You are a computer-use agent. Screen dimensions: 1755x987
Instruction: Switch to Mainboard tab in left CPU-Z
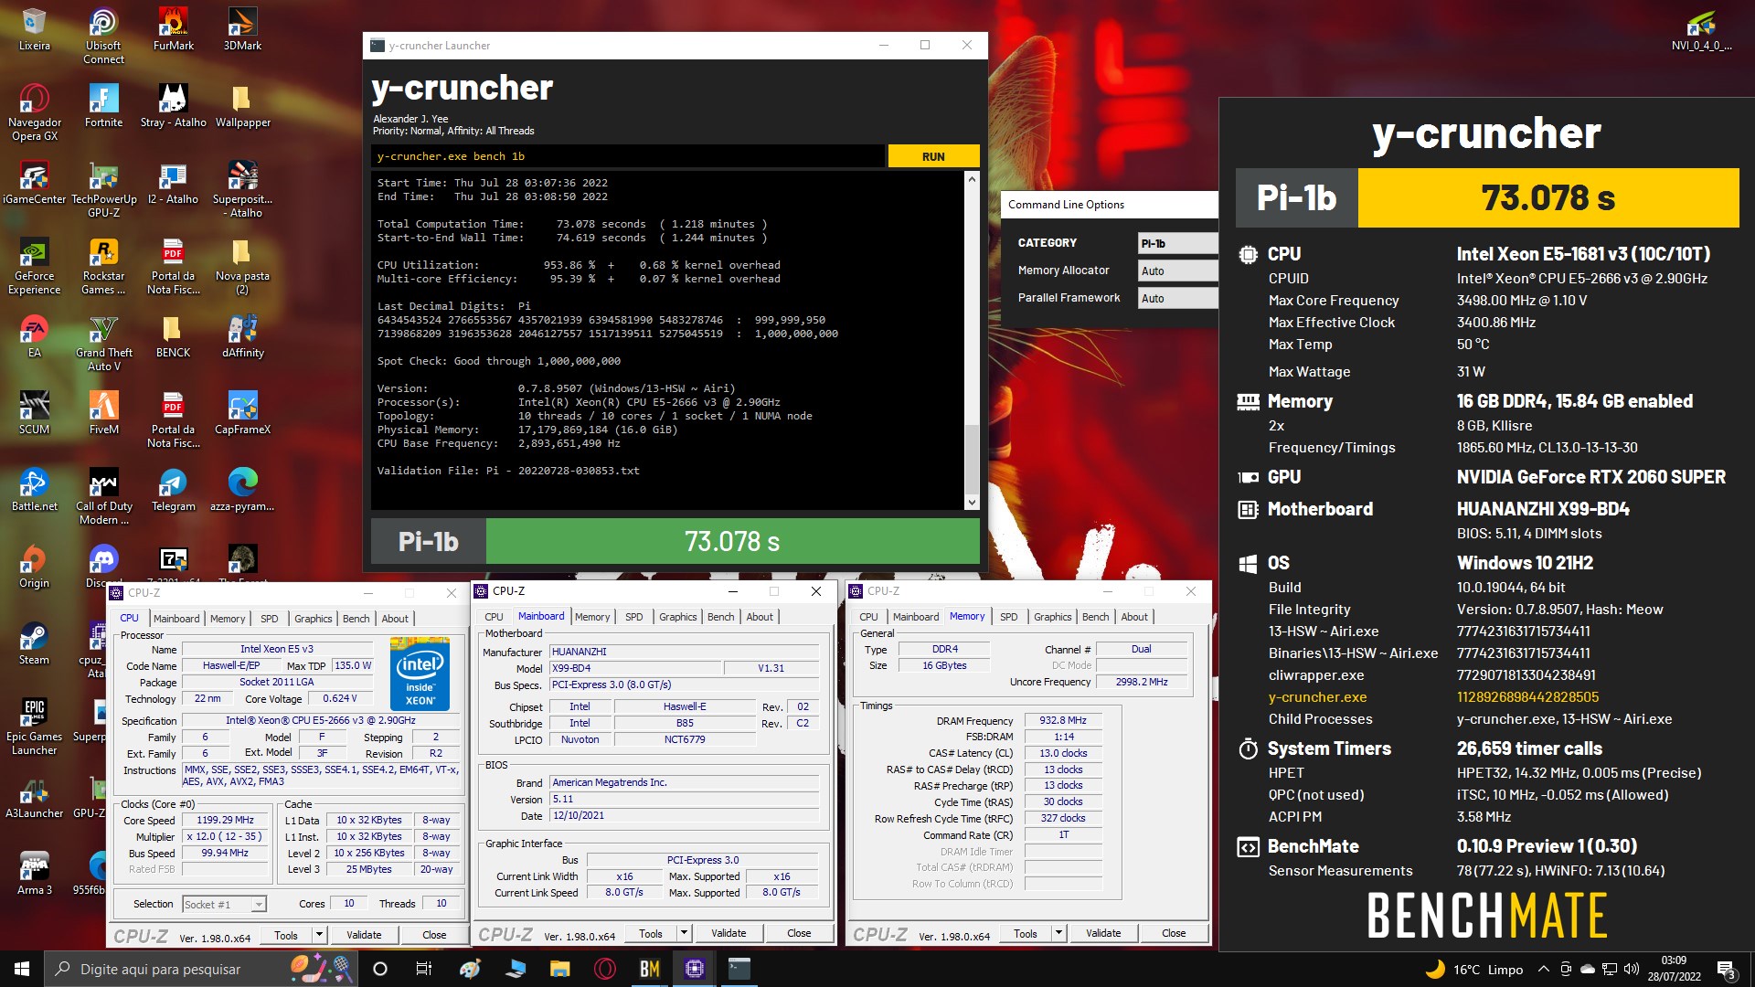176,619
